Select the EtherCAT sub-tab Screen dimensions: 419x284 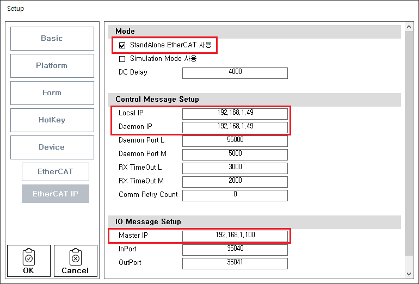pos(56,172)
